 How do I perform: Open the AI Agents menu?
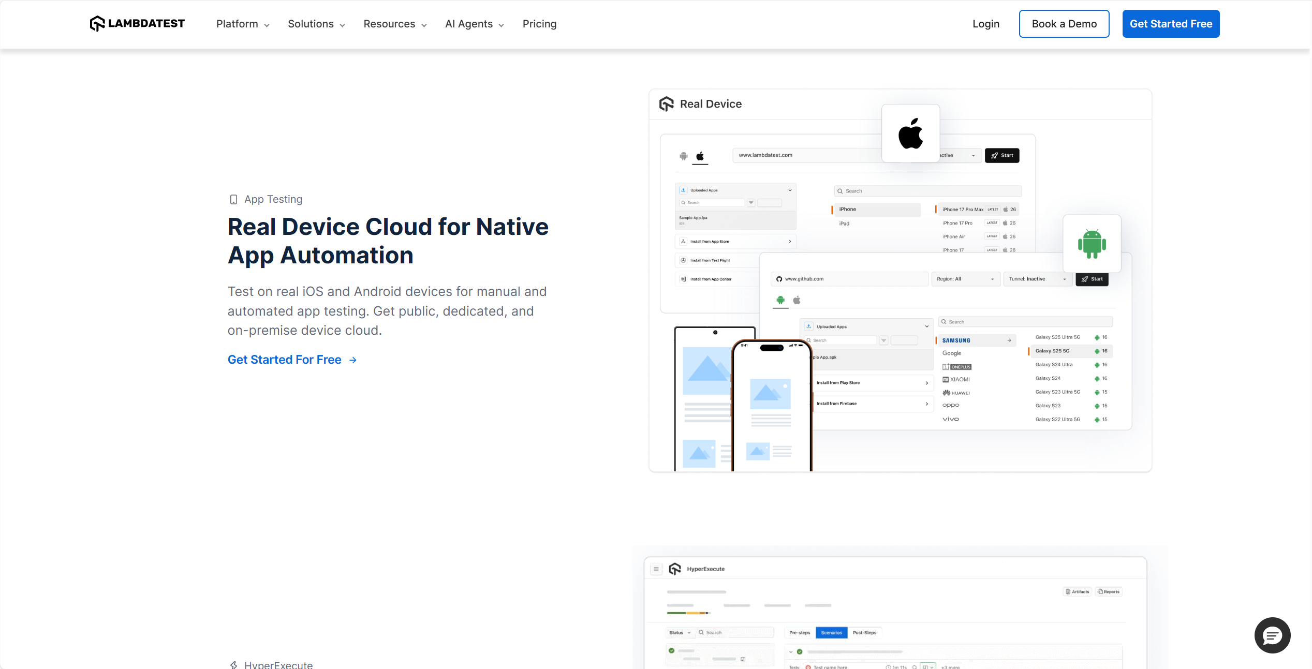tap(474, 24)
